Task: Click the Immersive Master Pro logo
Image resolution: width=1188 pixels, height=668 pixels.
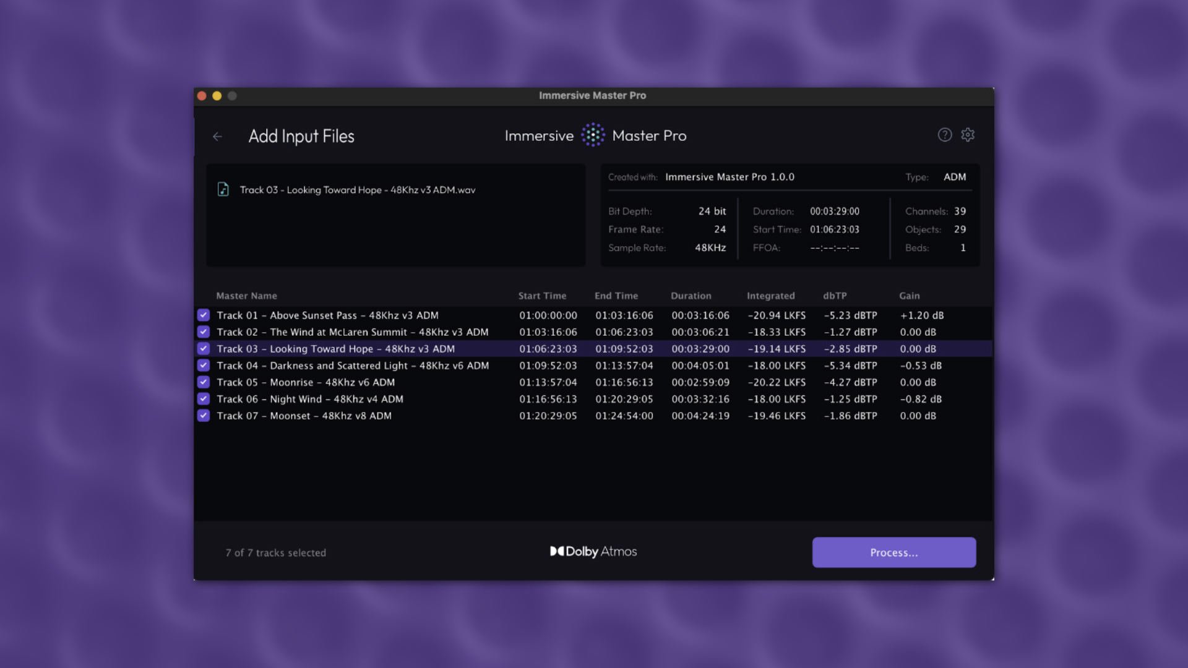Action: click(x=593, y=135)
